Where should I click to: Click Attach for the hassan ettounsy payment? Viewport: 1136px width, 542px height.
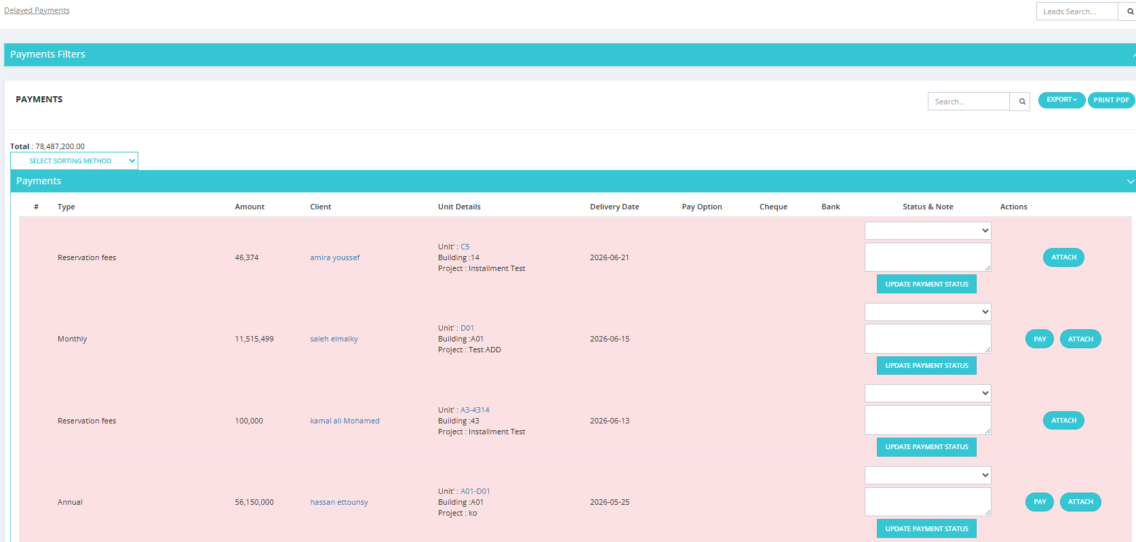click(x=1080, y=502)
